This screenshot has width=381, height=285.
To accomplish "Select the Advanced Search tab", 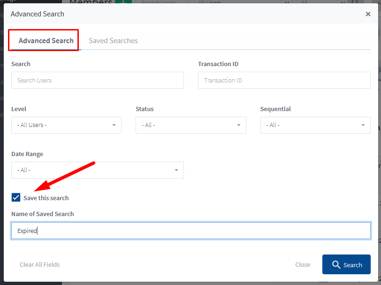I will pos(46,41).
